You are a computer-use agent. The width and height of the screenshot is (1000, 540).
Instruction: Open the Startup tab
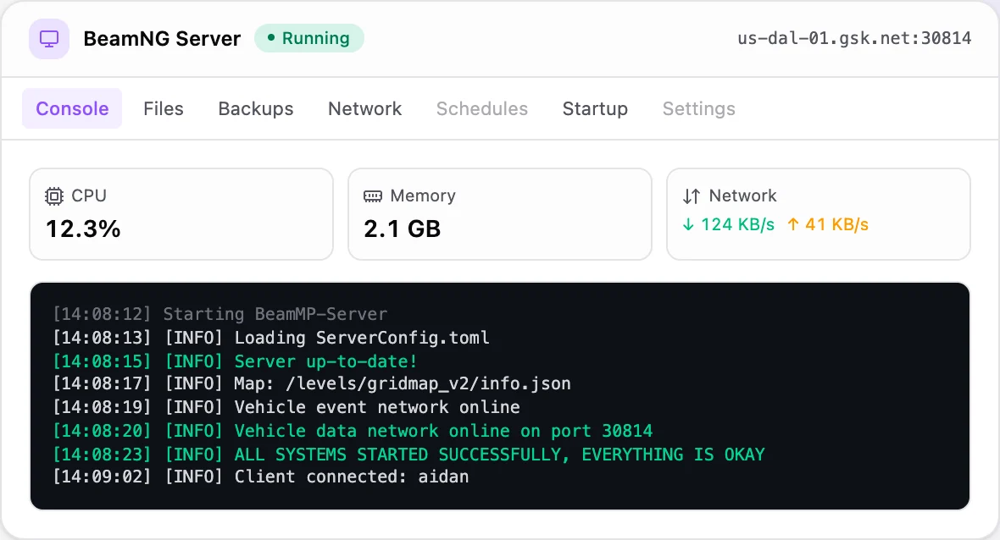pyautogui.click(x=595, y=108)
